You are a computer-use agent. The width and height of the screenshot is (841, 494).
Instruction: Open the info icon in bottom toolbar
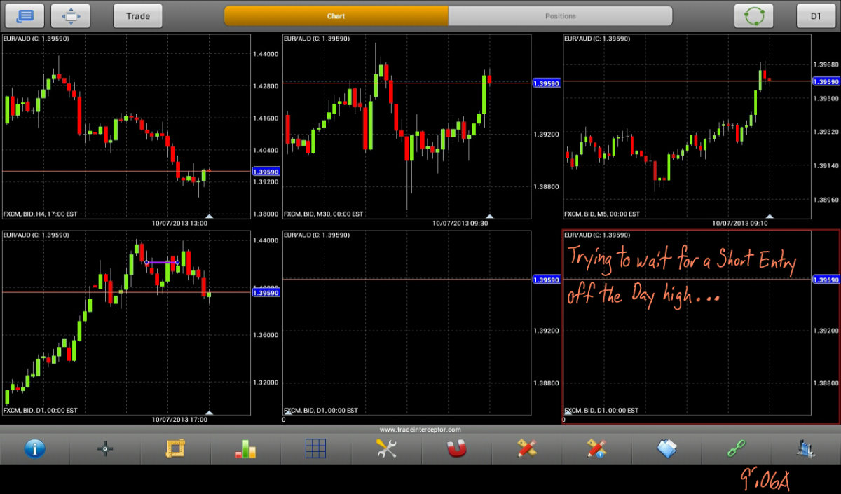click(x=35, y=449)
